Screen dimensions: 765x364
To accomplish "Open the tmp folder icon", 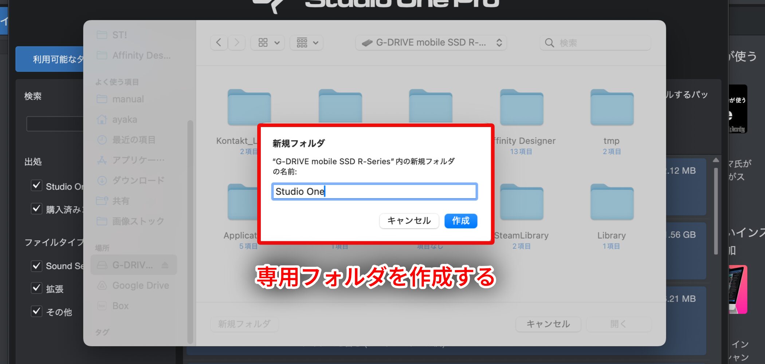I will (x=612, y=107).
